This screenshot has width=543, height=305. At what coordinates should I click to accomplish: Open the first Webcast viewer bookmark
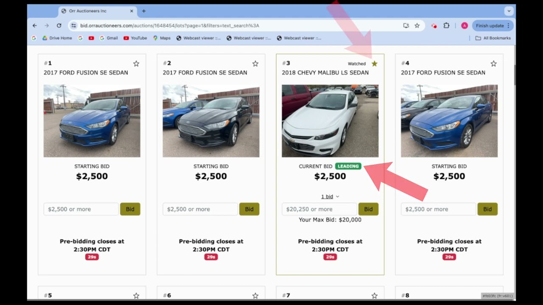(x=199, y=38)
